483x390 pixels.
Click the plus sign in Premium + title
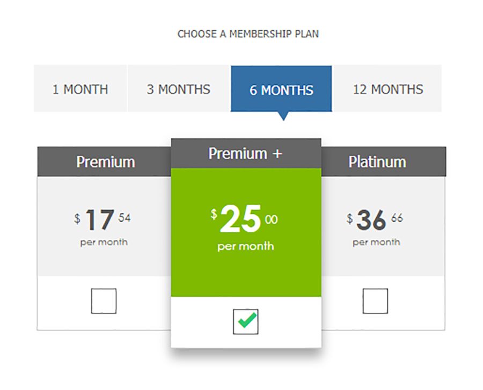pyautogui.click(x=277, y=153)
